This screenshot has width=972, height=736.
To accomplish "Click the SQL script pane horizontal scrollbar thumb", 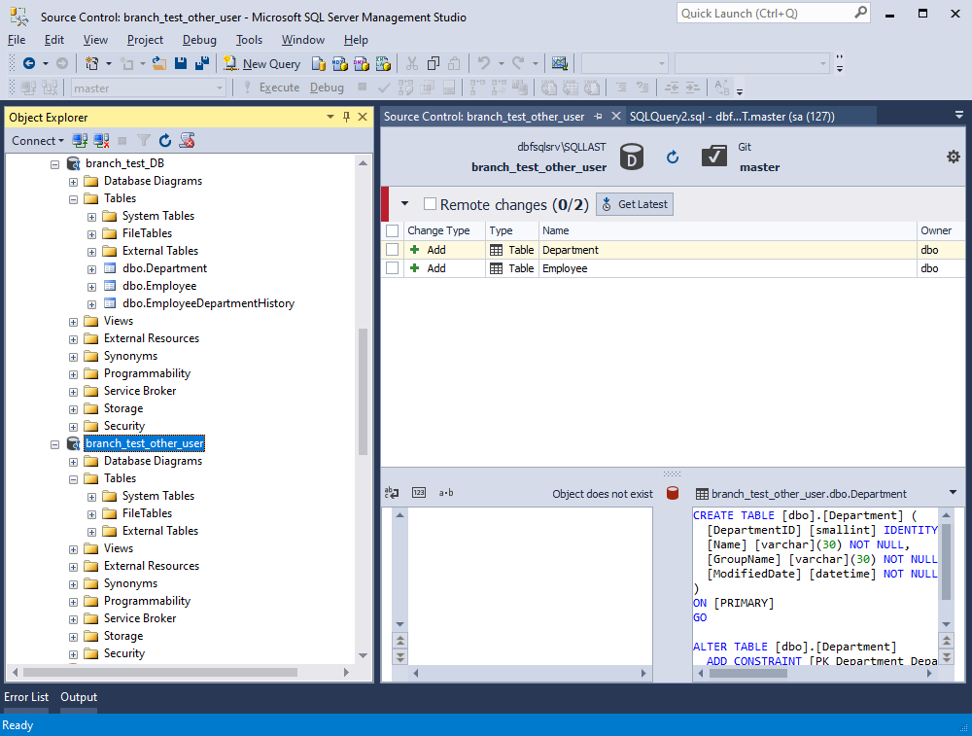I will (748, 674).
